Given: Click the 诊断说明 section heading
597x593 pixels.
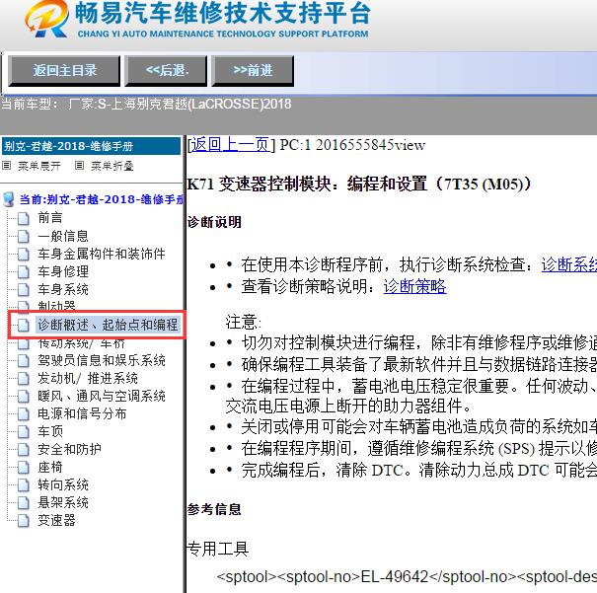Looking at the screenshot, I should [x=214, y=222].
